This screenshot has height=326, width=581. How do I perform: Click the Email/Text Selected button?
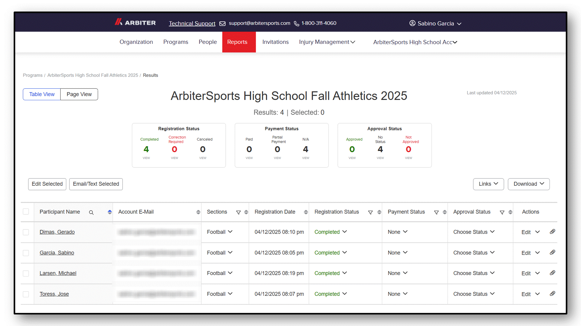[x=96, y=184]
